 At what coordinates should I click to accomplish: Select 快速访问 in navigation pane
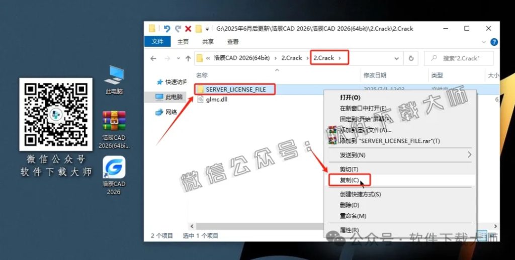point(171,82)
